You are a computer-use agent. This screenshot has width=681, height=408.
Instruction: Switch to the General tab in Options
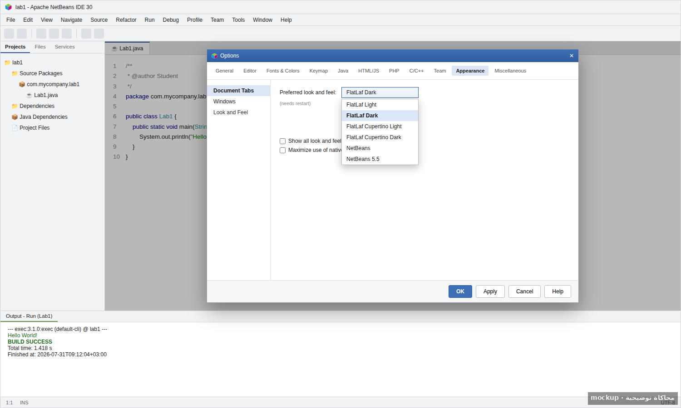pos(224,71)
